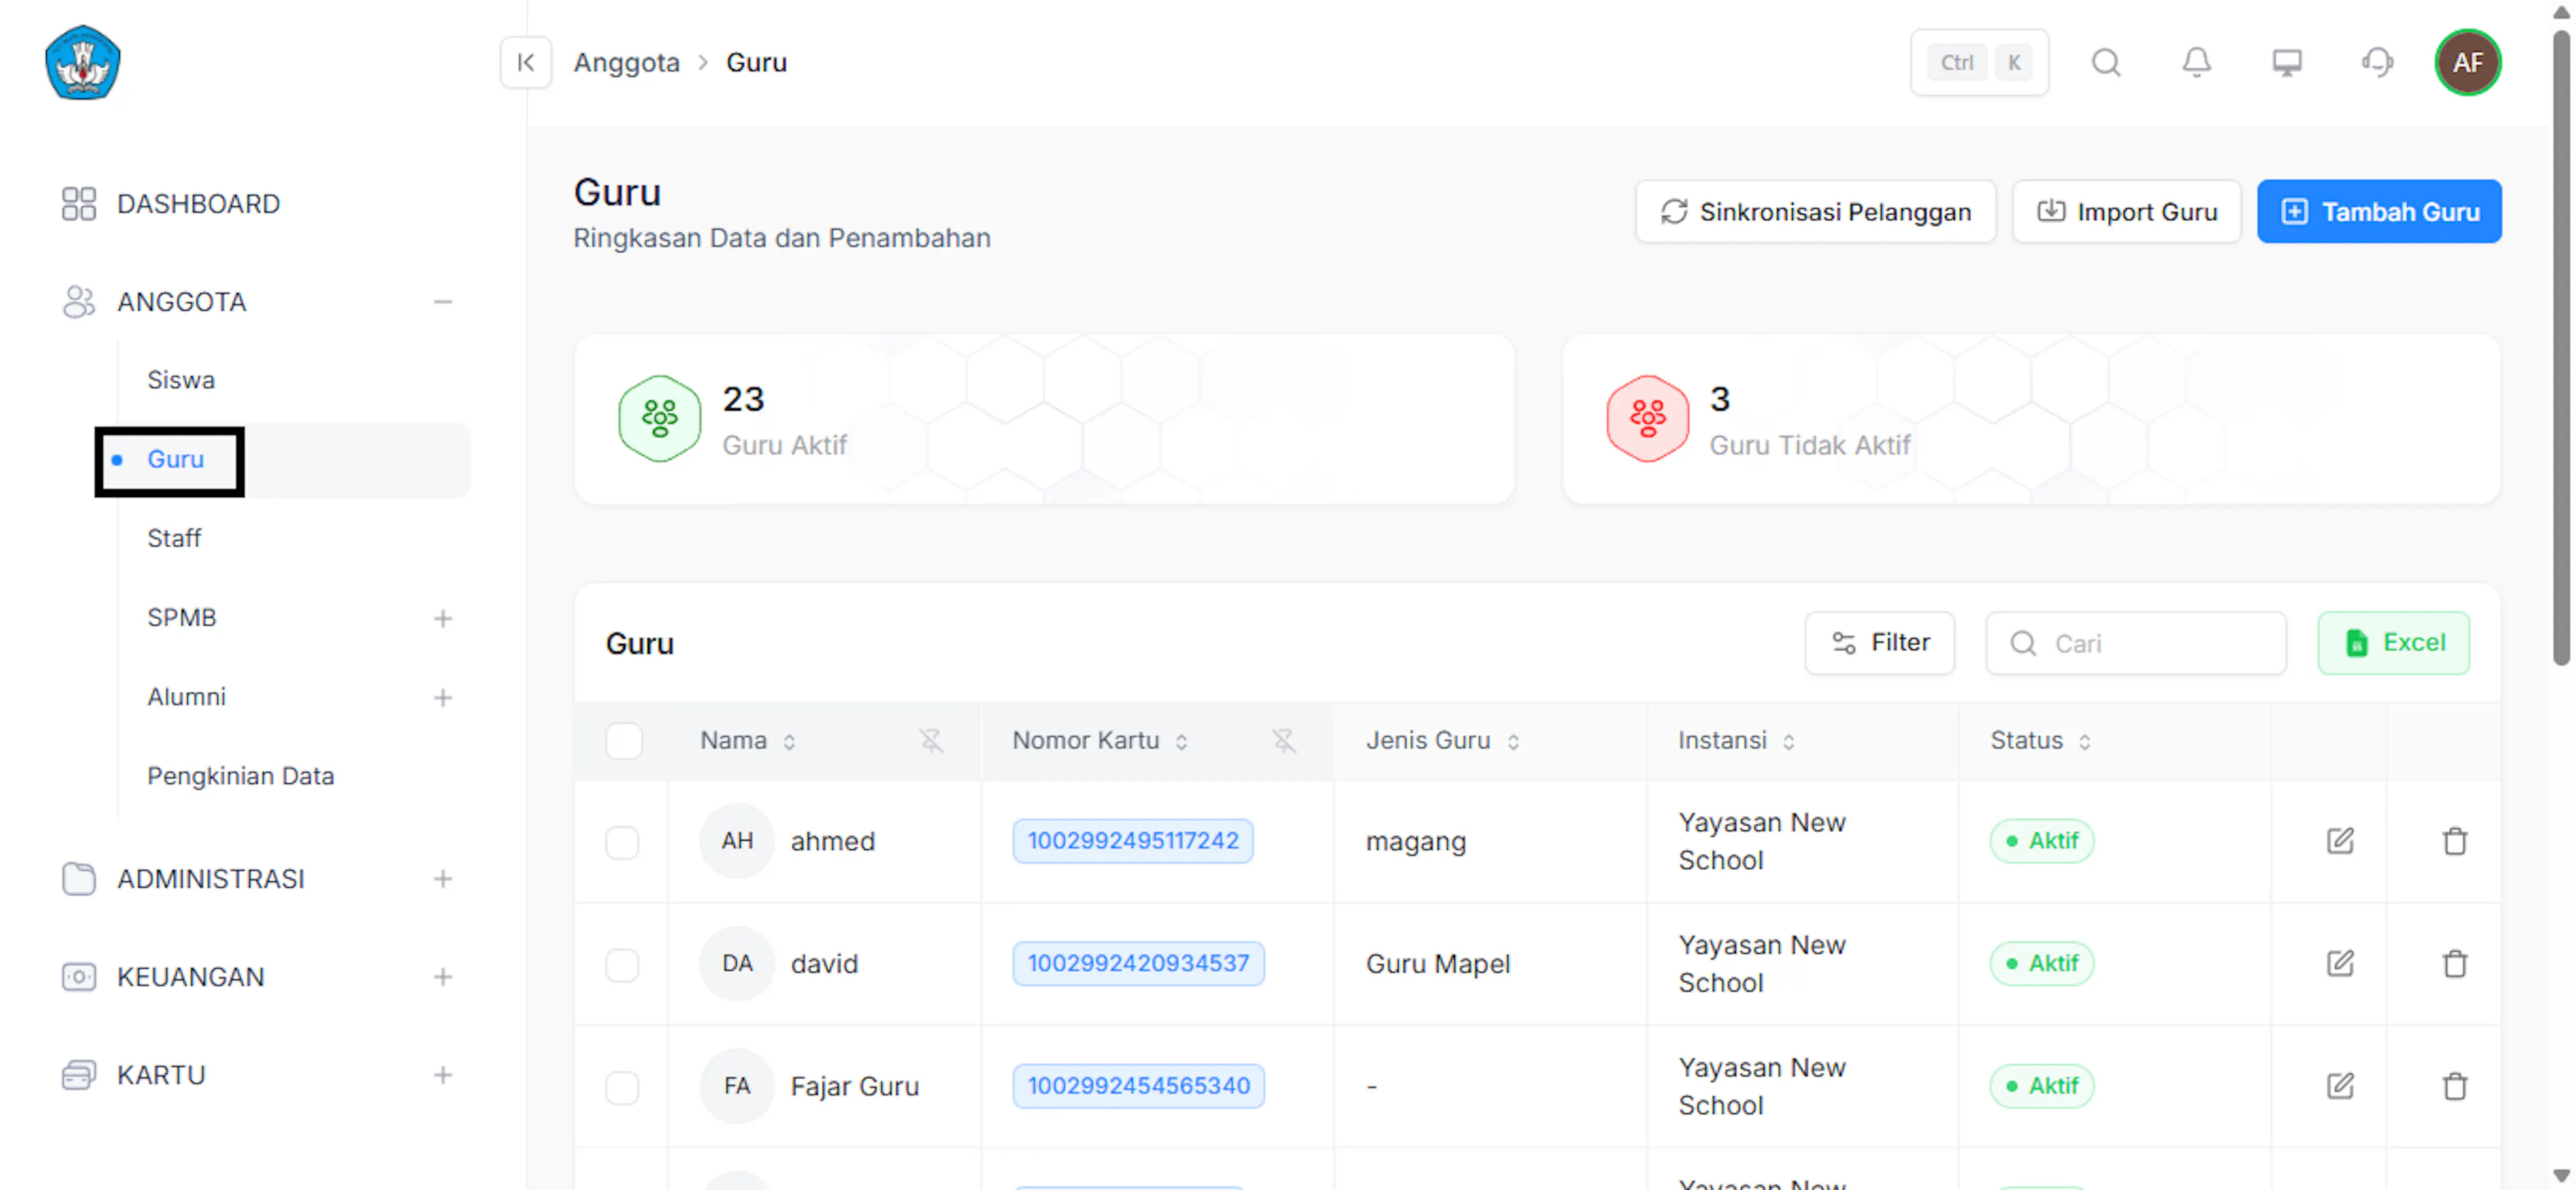This screenshot has height=1190, width=2576.
Task: Click the AH avatar for ahmed
Action: coord(737,841)
